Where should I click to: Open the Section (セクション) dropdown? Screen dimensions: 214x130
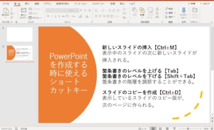[35, 18]
